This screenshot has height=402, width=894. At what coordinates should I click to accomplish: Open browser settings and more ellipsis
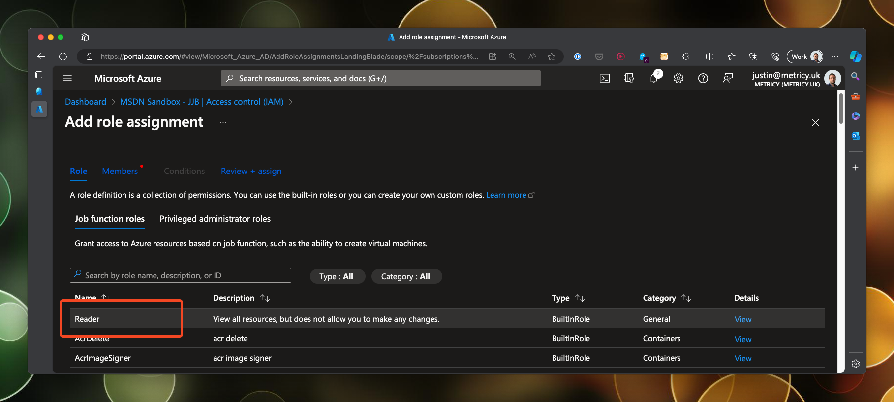835,57
